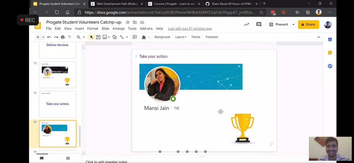Open the browser Collections icon

[308, 12]
